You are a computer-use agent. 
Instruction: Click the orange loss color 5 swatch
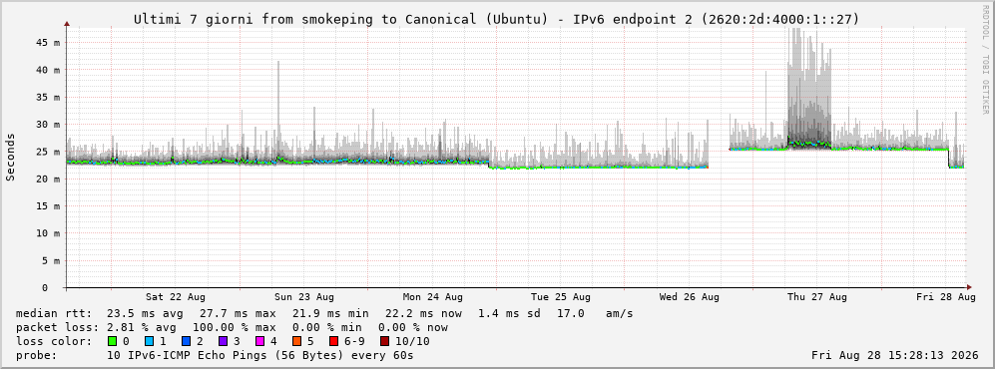coord(296,342)
